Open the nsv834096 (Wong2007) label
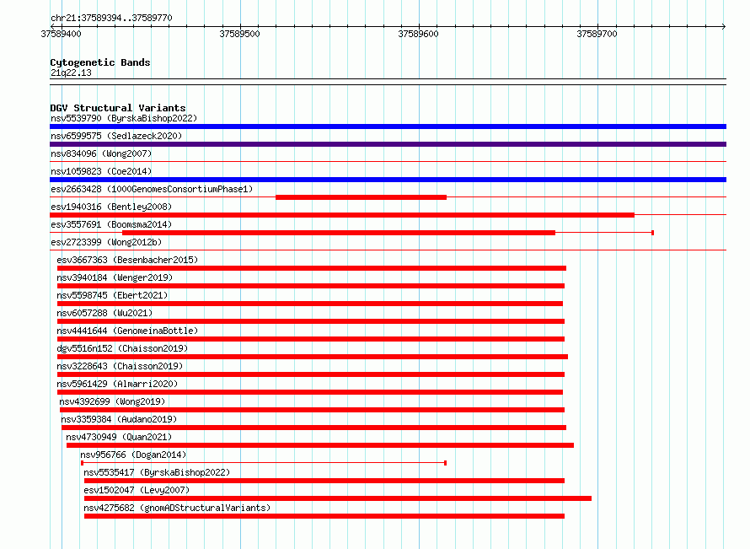The height and width of the screenshot is (549, 750). click(x=101, y=153)
